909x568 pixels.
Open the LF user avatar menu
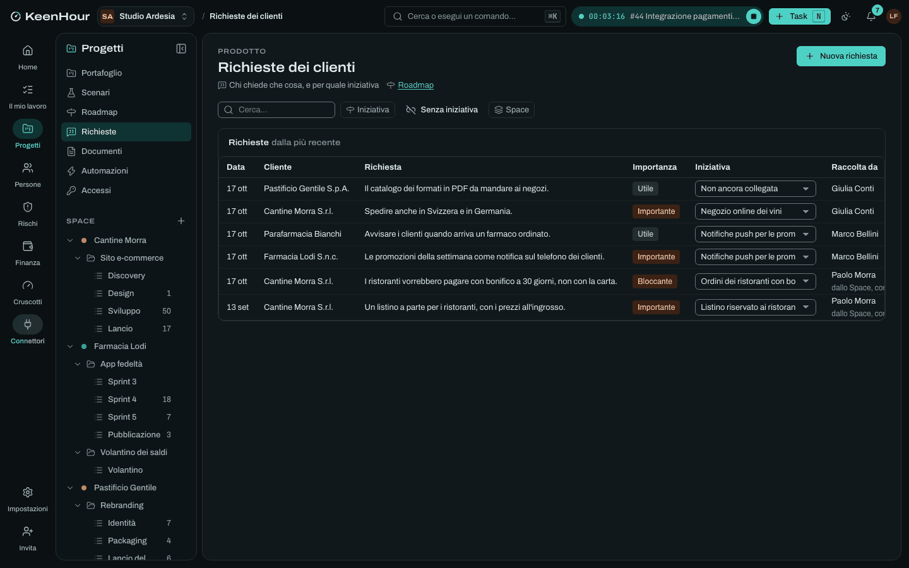click(x=894, y=16)
